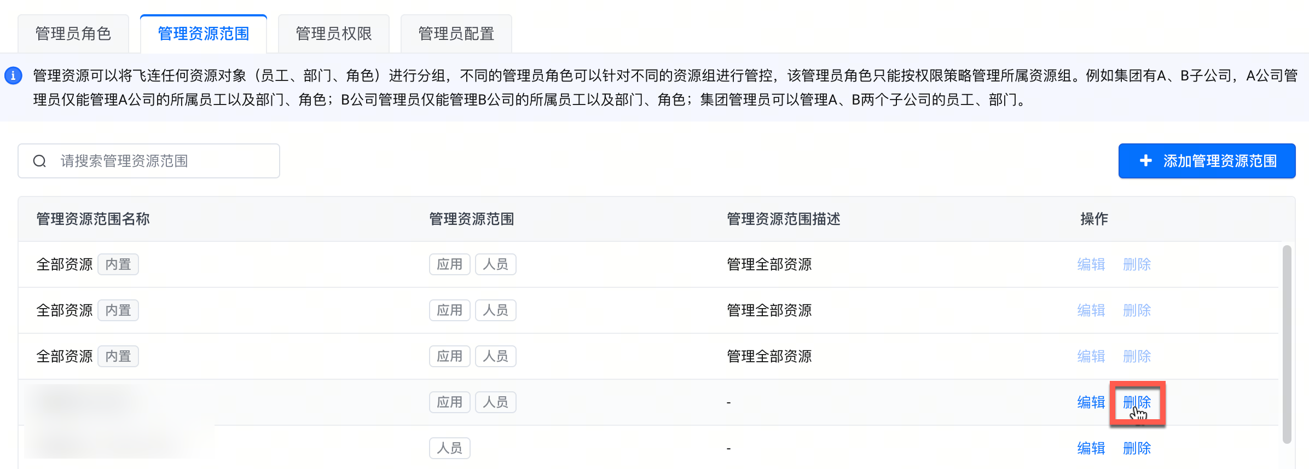
Task: Click the 管理资源范围名称 column header
Action: coord(93,219)
